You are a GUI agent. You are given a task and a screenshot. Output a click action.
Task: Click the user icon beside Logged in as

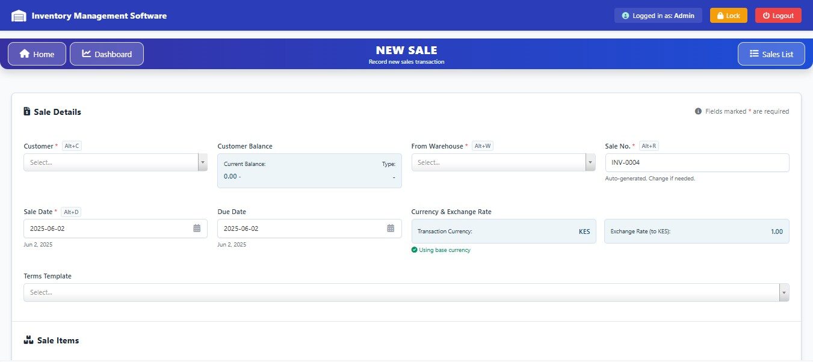(x=625, y=16)
